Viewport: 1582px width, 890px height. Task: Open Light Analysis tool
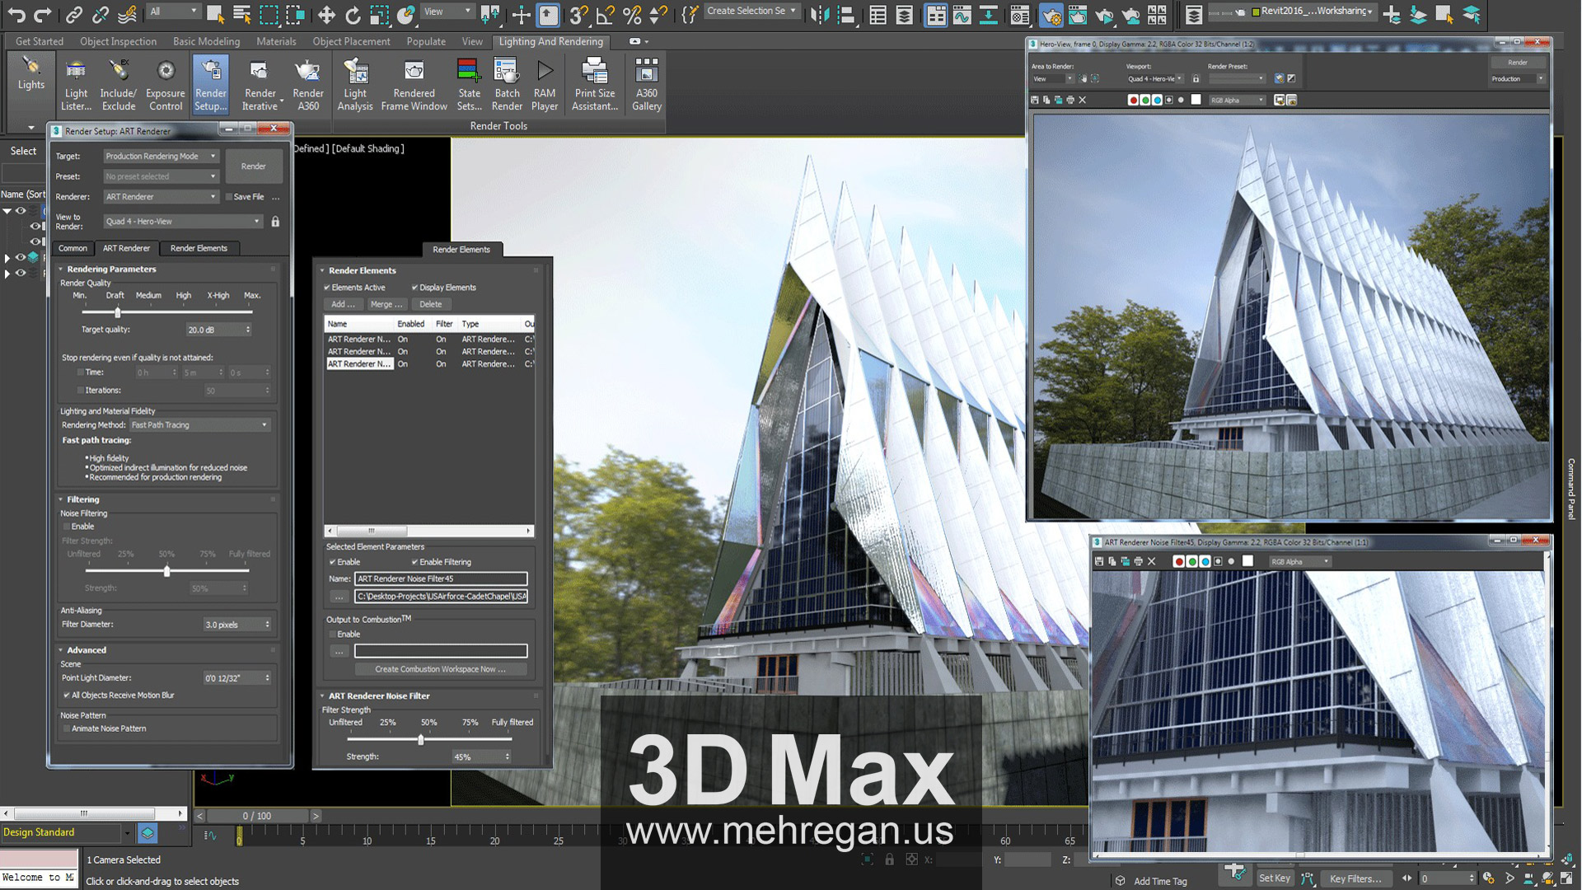click(x=355, y=85)
